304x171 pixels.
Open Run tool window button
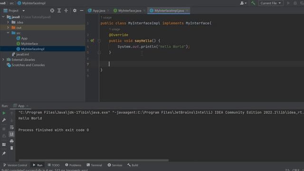[x=38, y=165]
